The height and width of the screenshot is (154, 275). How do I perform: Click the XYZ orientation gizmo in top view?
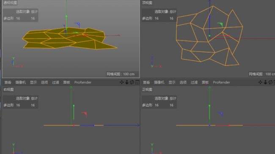(x=156, y=62)
